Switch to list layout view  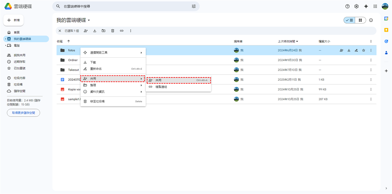pyautogui.click(x=349, y=20)
